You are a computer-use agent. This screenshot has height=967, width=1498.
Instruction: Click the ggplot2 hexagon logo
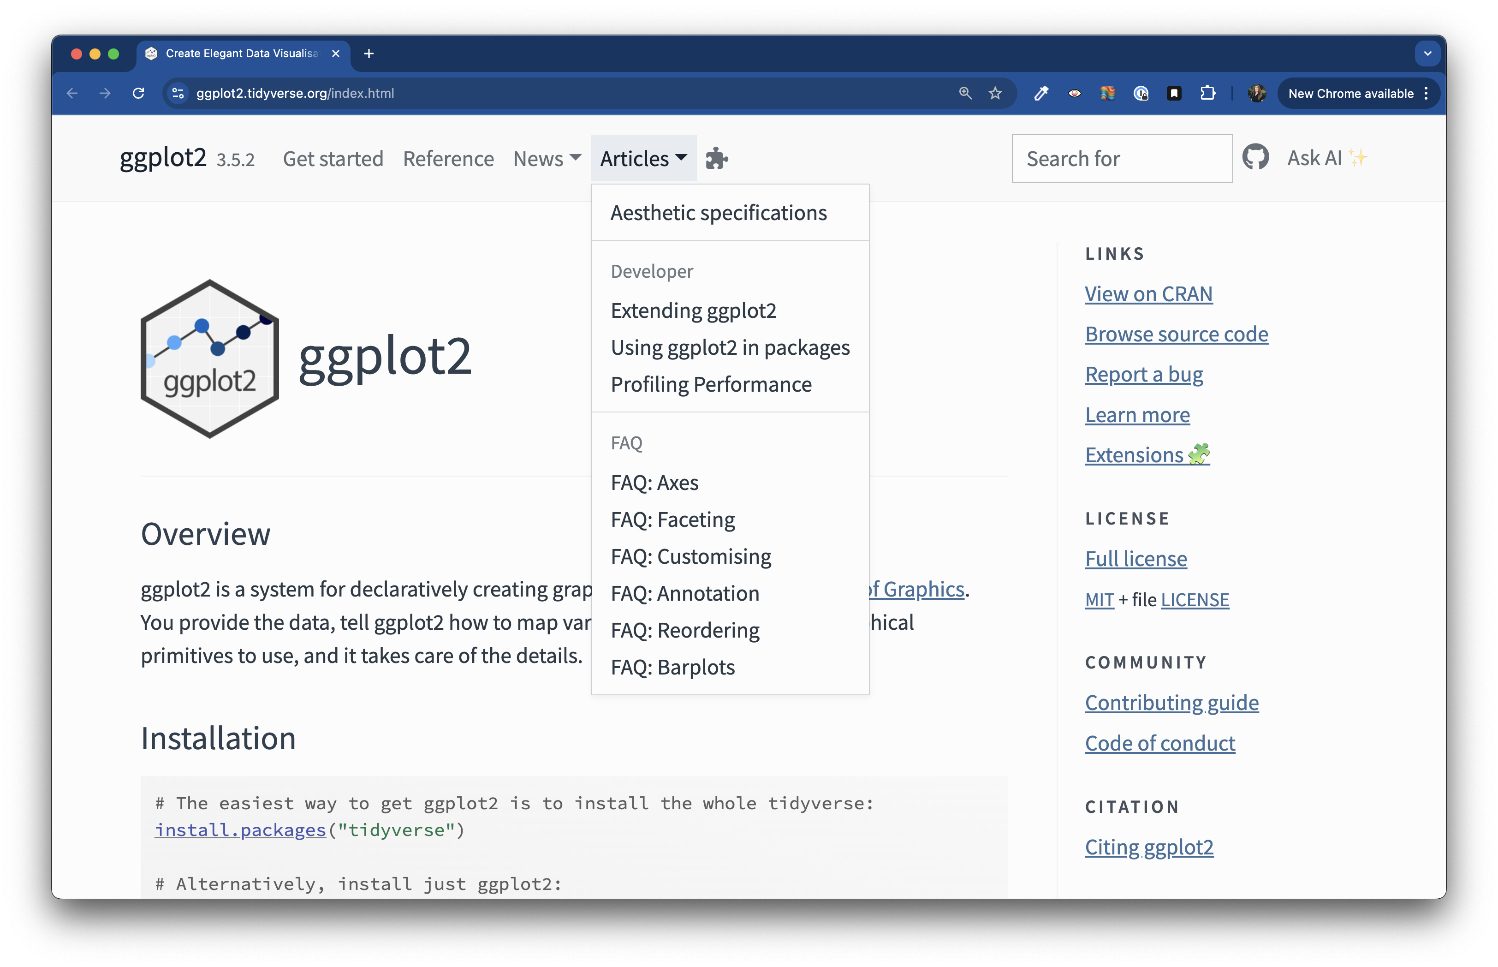[209, 358]
